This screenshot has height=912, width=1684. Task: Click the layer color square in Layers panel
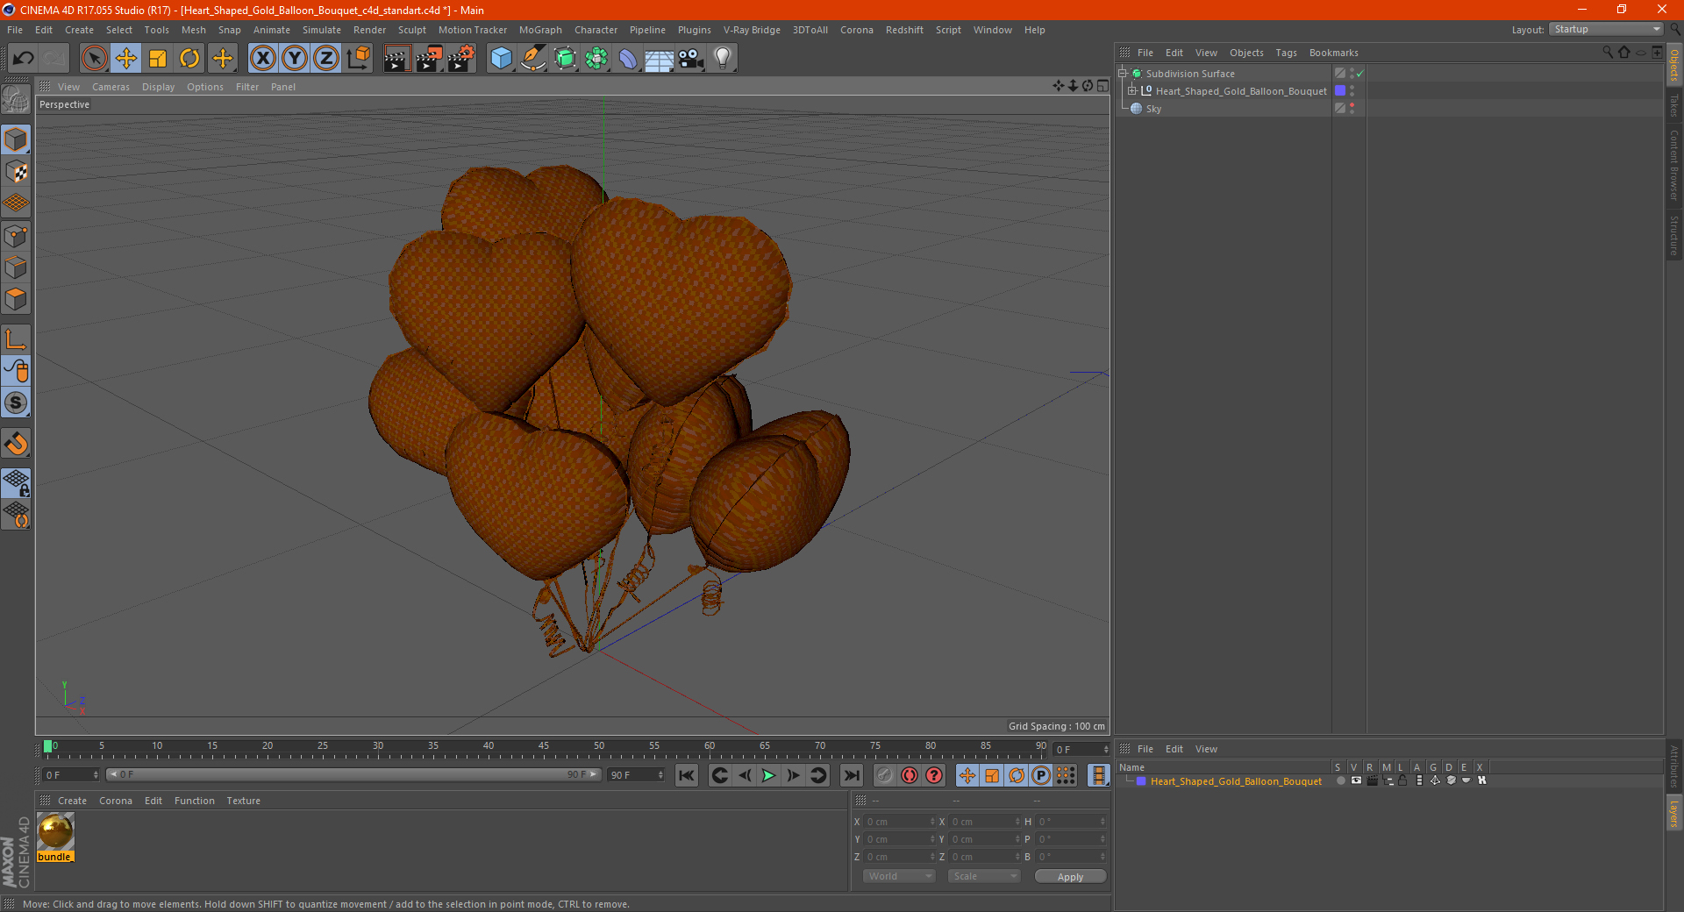(1141, 781)
